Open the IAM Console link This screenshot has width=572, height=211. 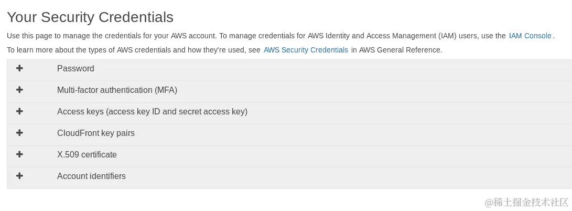click(x=530, y=36)
